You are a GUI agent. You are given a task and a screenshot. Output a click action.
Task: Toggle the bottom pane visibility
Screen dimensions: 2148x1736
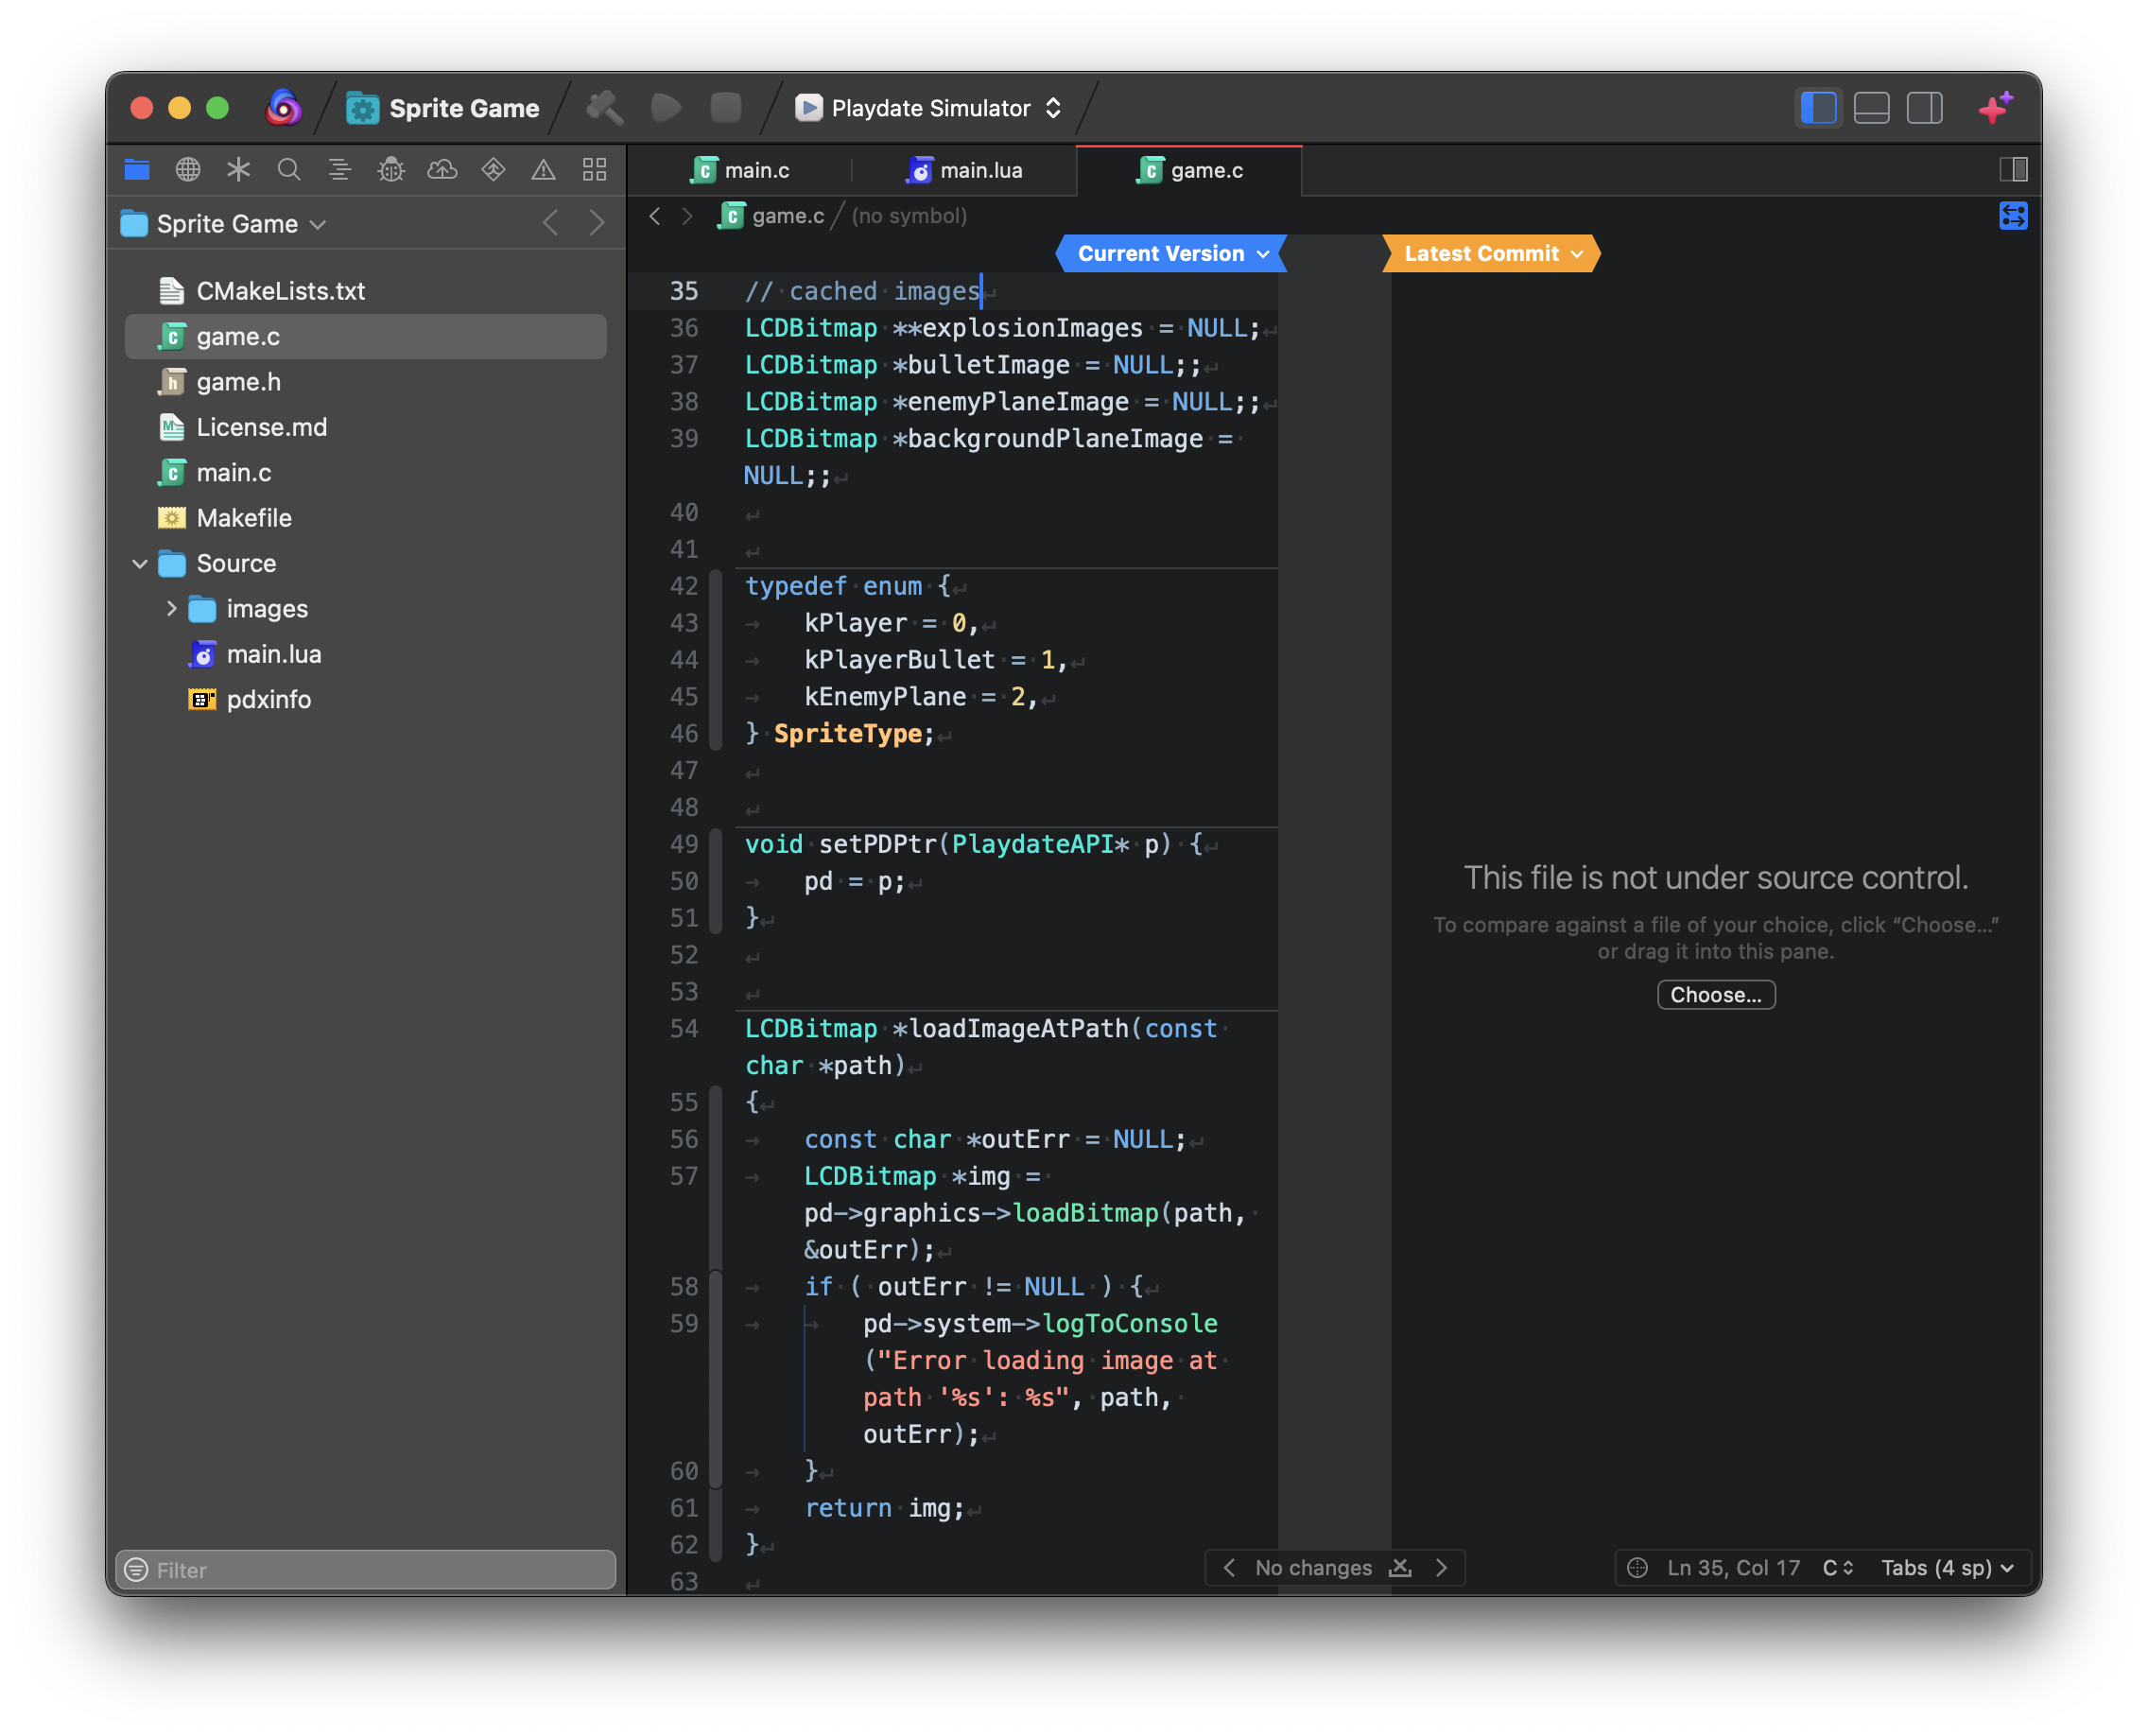[x=1871, y=108]
